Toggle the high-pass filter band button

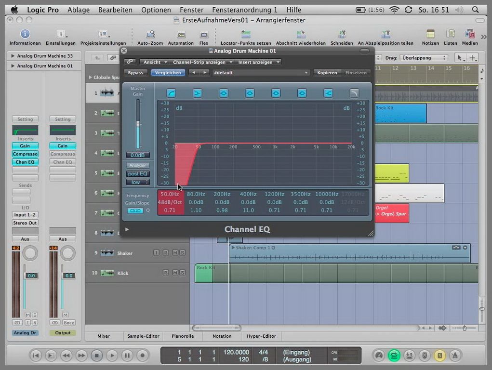172,93
